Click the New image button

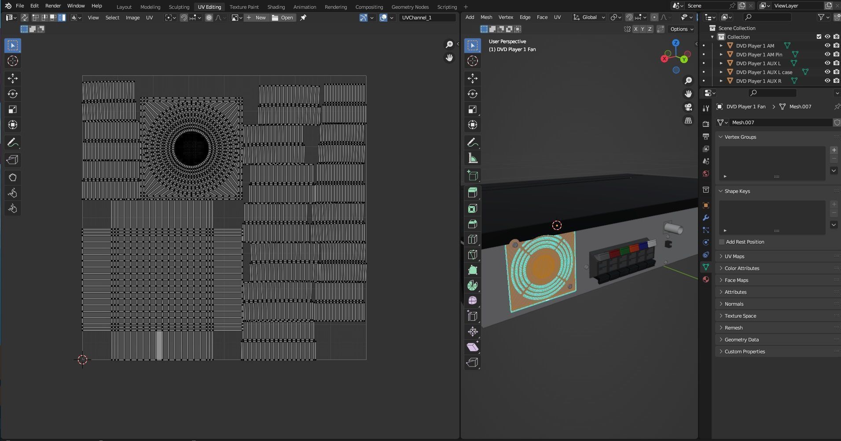coord(256,18)
